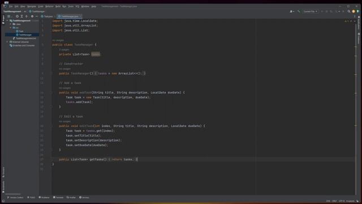The height and width of the screenshot is (204, 362).
Task: Open the Bookmarks tool window side tab
Action: pos(3,187)
